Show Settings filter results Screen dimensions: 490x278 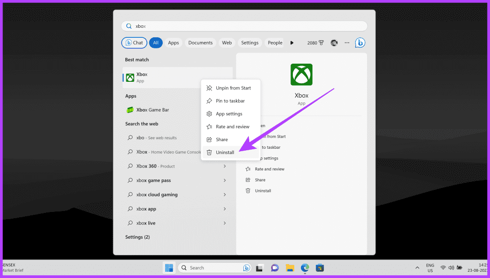250,43
